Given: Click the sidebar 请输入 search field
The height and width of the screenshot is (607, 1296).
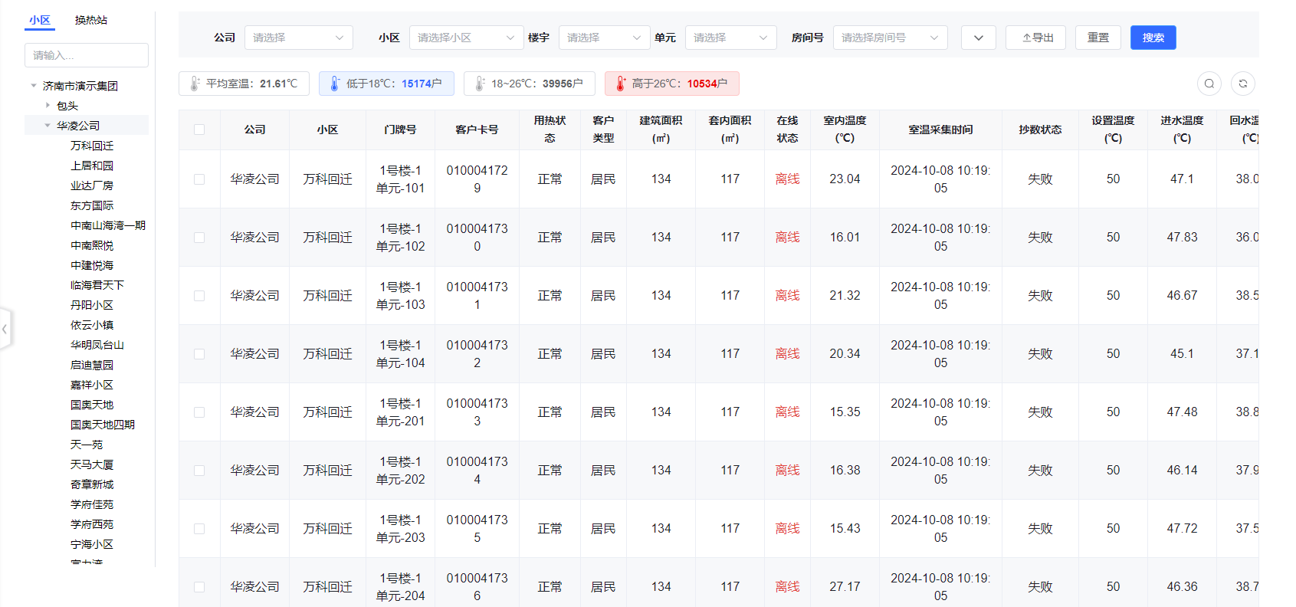Looking at the screenshot, I should [87, 55].
